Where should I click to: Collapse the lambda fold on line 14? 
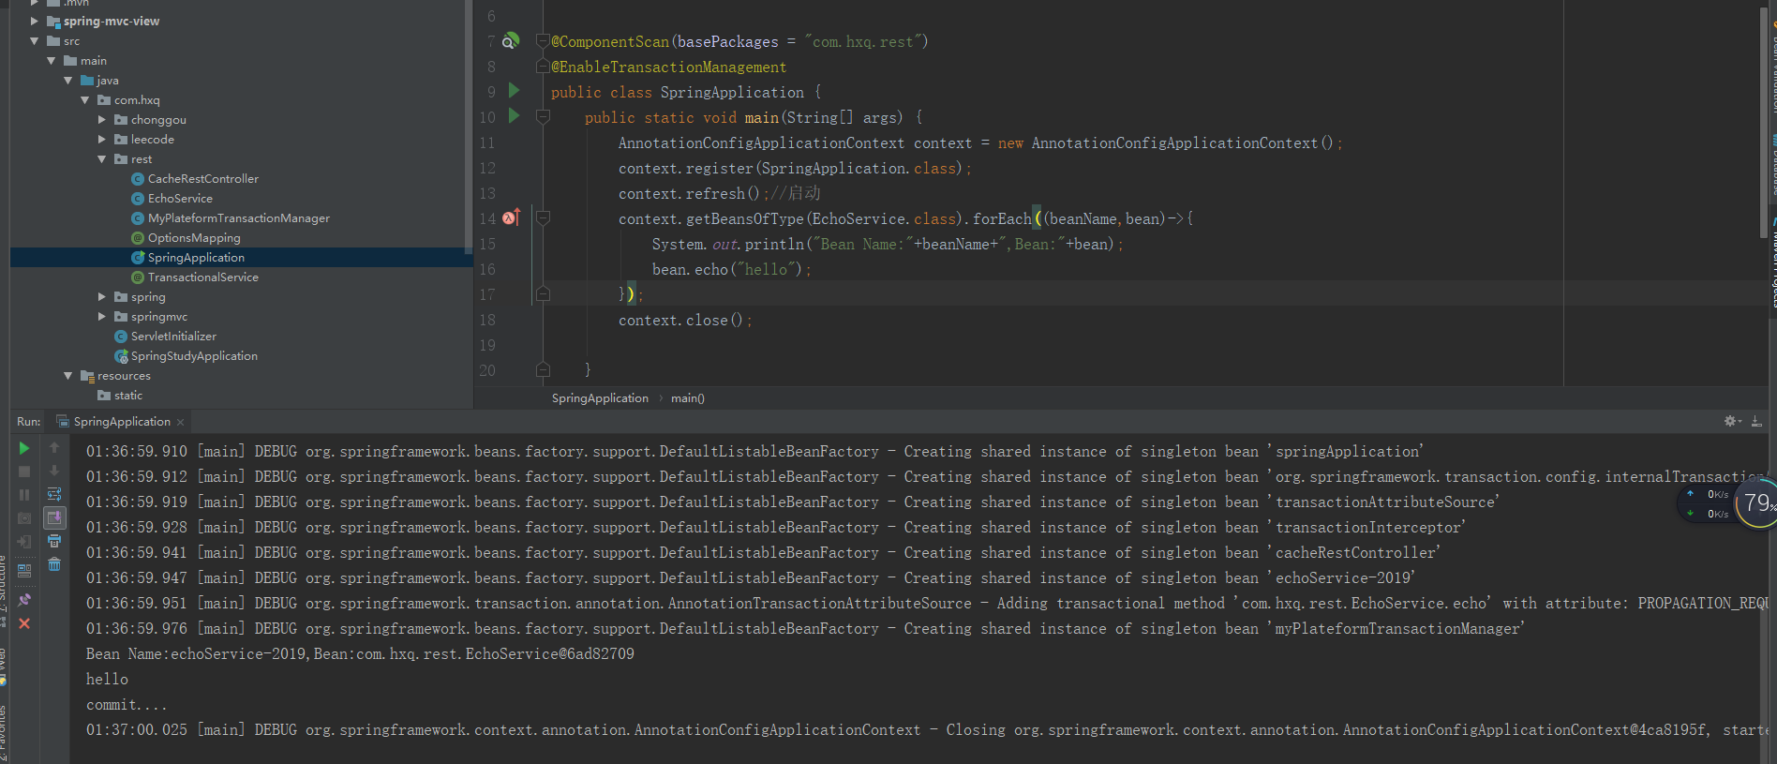coord(542,217)
